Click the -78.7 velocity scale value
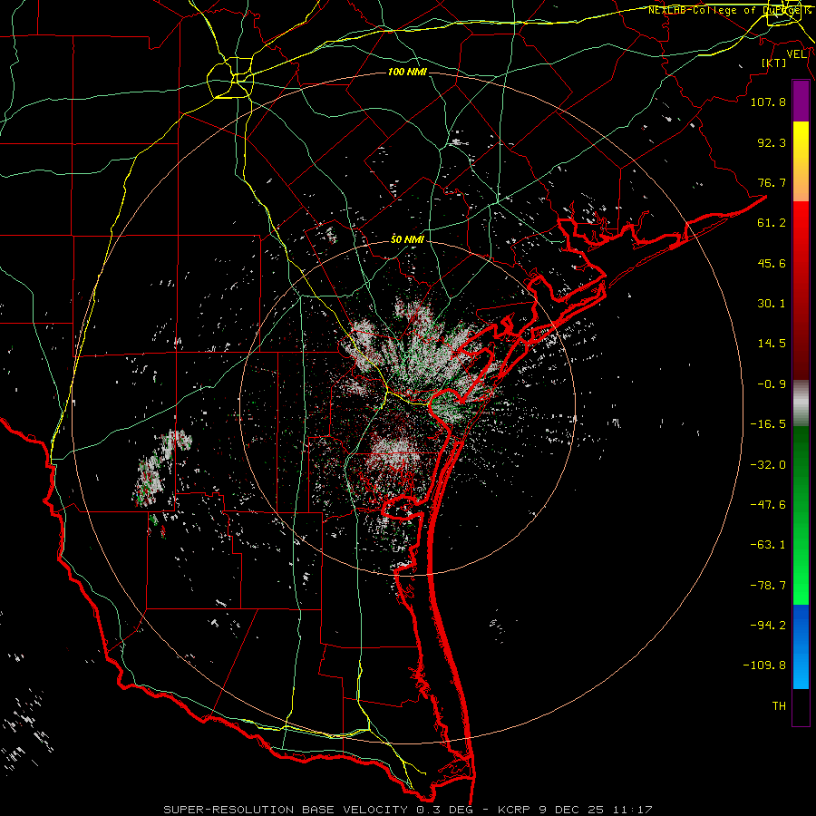 (768, 586)
